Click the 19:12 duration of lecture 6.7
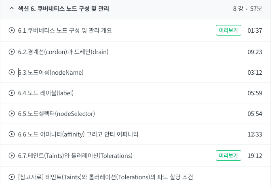This screenshot has height=187, width=272. (255, 155)
